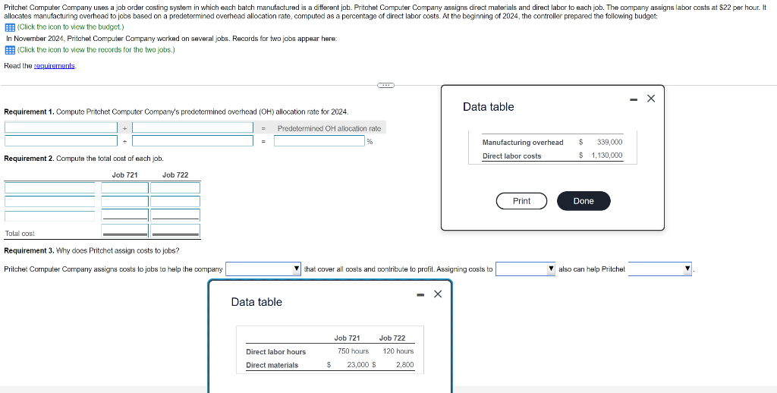Viewport: 777px width, 393px height.
Task: Click Total cost field for Job 721
Action: pyautogui.click(x=125, y=231)
